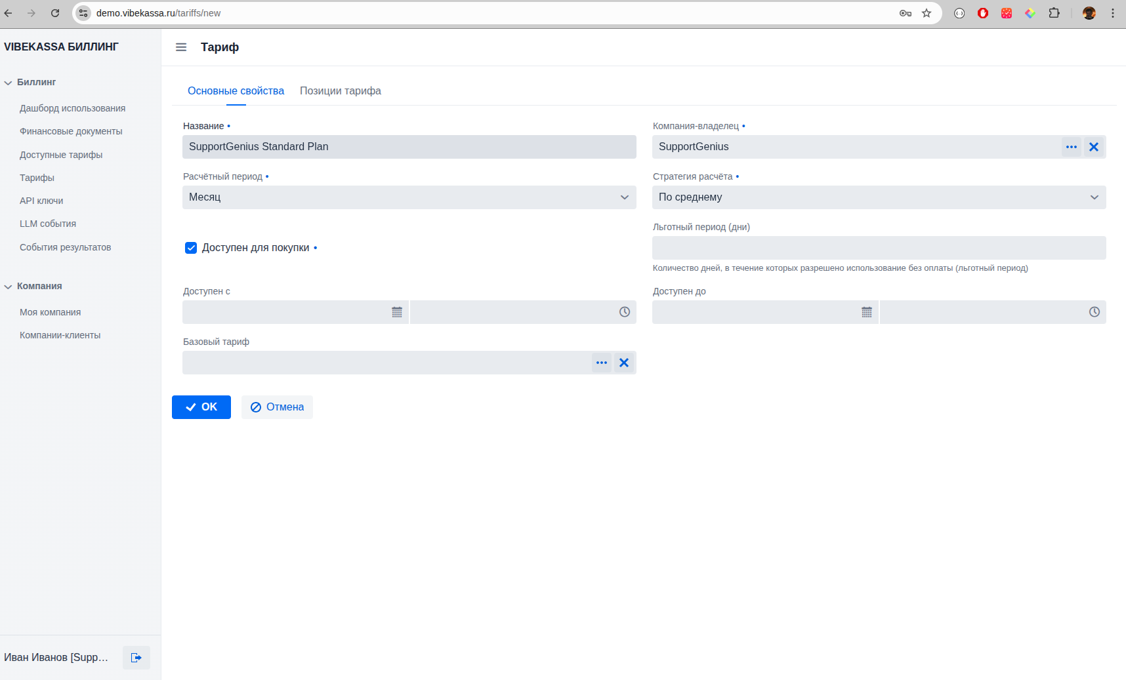This screenshot has width=1126, height=680.
Task: Clear the SupportGenius company owner field
Action: [1093, 147]
